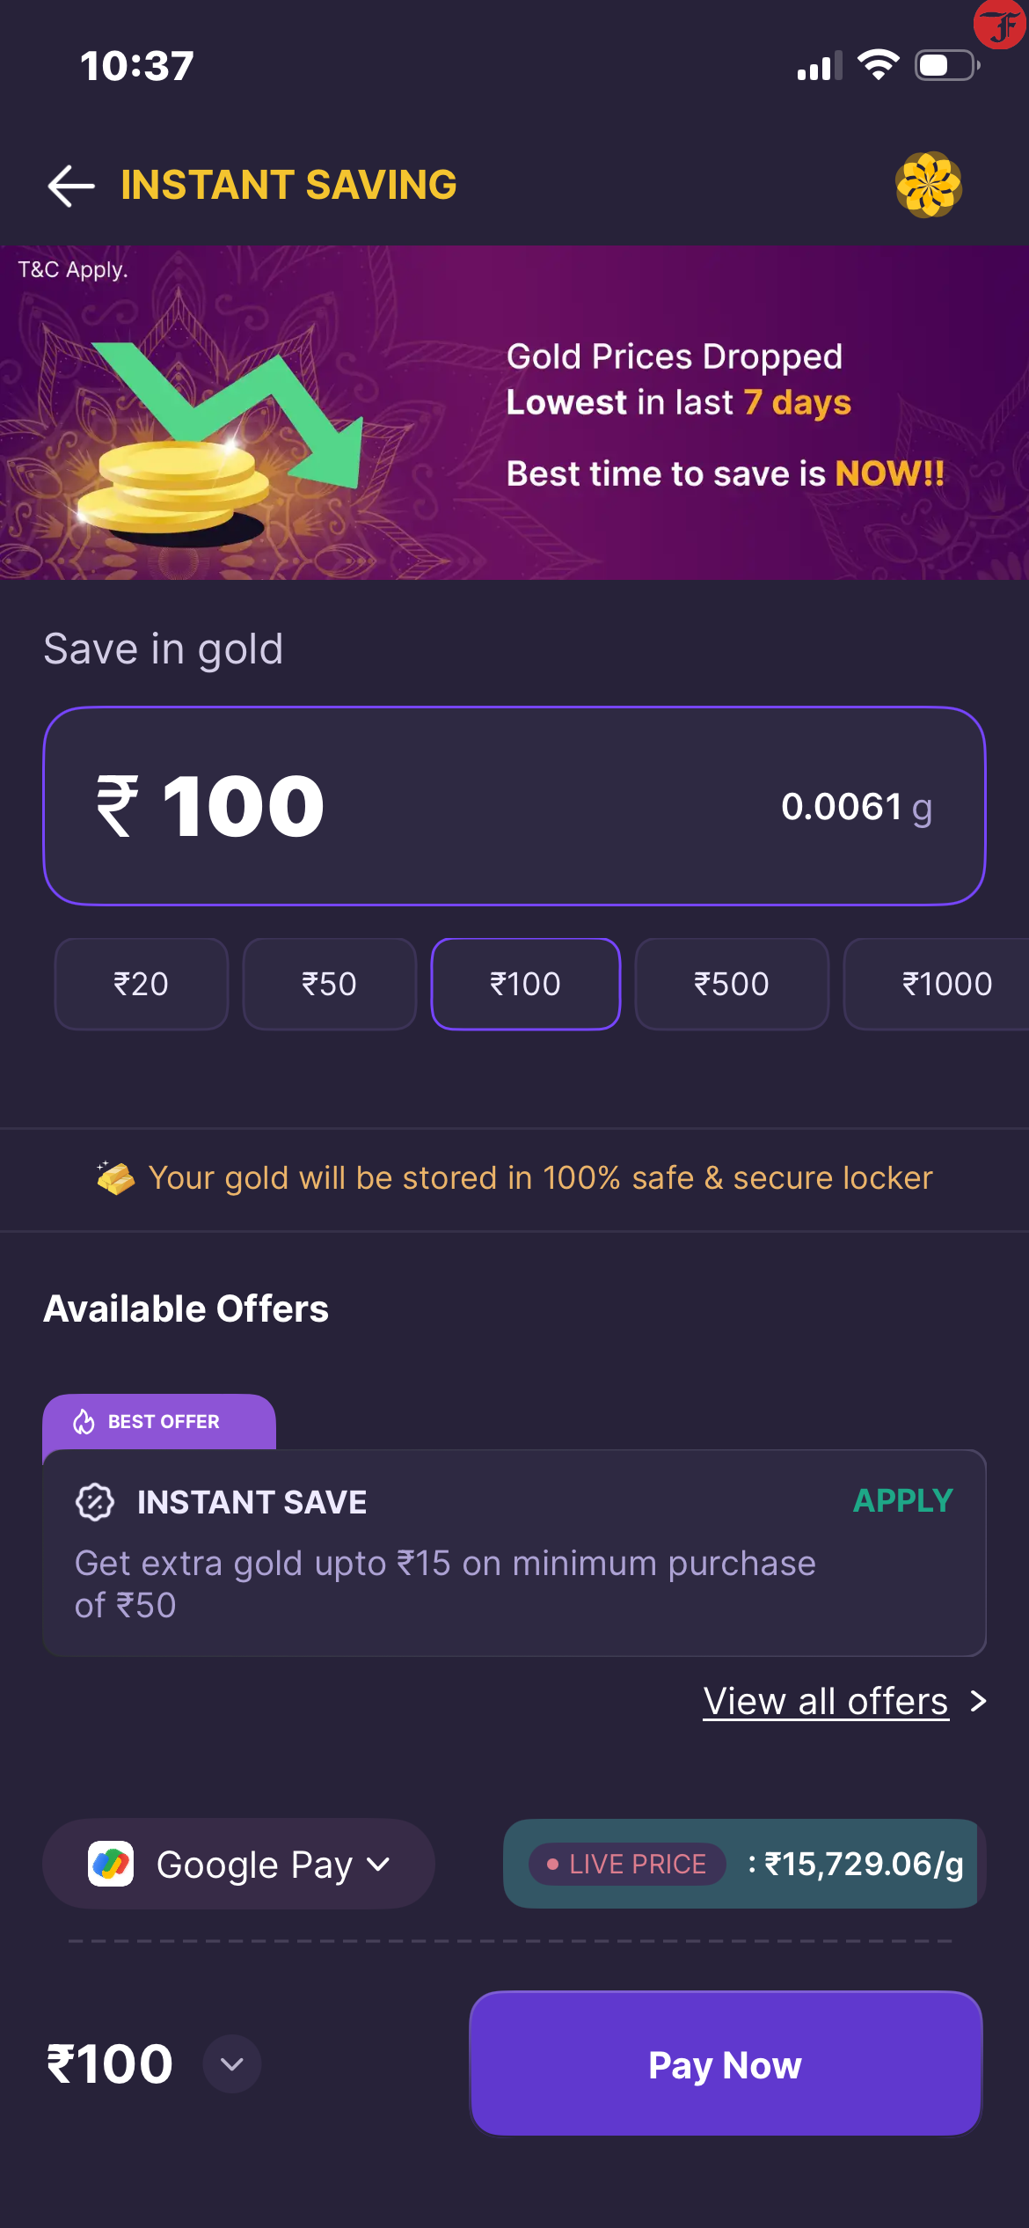The image size is (1029, 2228).
Task: Expand the ₹100 total breakdown chevron
Action: [232, 2063]
